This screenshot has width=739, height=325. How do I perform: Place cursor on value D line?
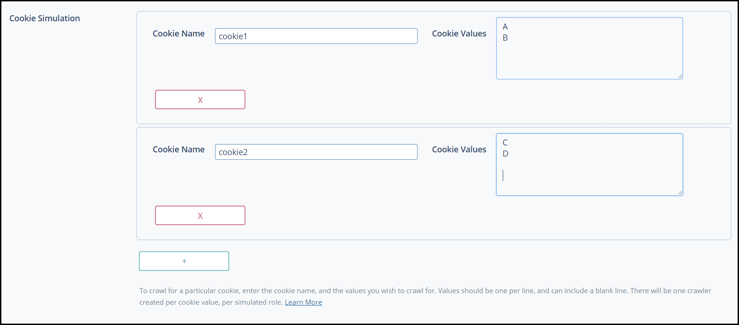[505, 154]
